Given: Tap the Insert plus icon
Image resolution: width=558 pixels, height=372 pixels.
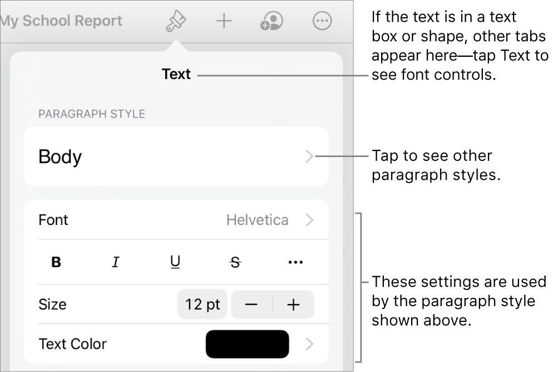Looking at the screenshot, I should [x=223, y=21].
